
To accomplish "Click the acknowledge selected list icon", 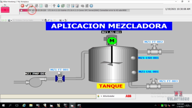I will [31, 6].
